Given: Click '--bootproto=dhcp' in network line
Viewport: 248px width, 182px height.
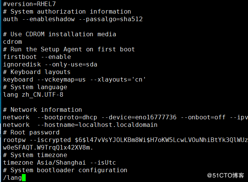Looking at the screenshot, I should pyautogui.click(x=67, y=117).
